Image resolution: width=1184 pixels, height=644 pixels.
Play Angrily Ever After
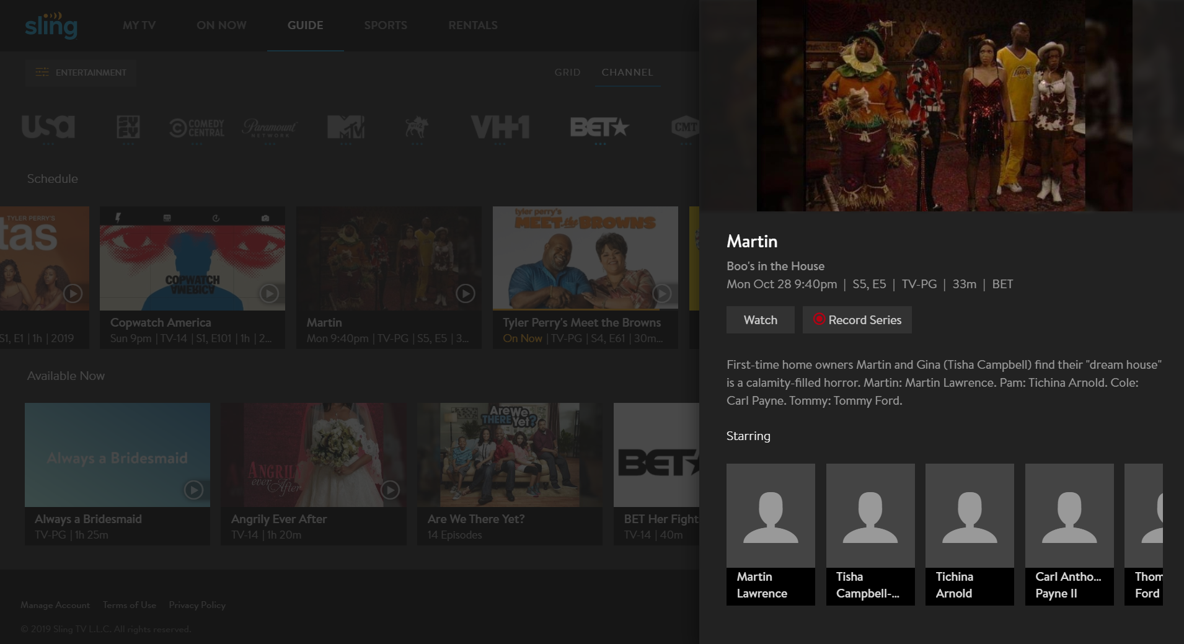[390, 490]
